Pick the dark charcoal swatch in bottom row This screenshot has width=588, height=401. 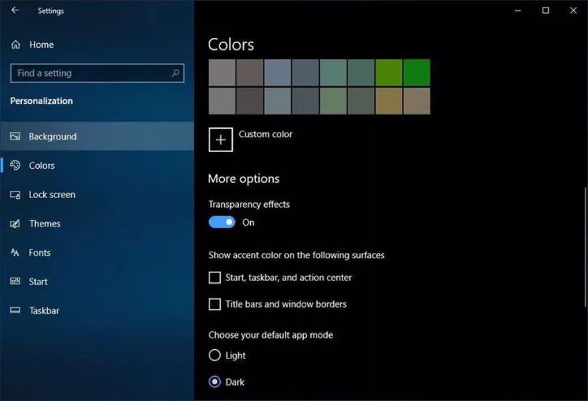250,101
